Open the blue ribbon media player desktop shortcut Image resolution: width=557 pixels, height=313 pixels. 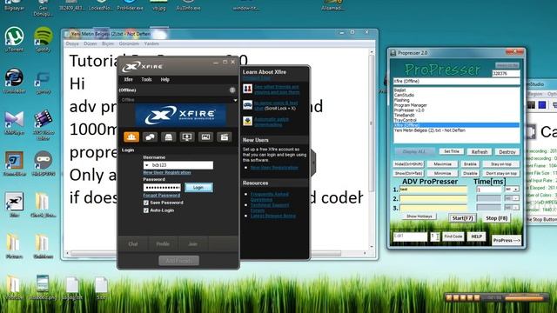14,123
